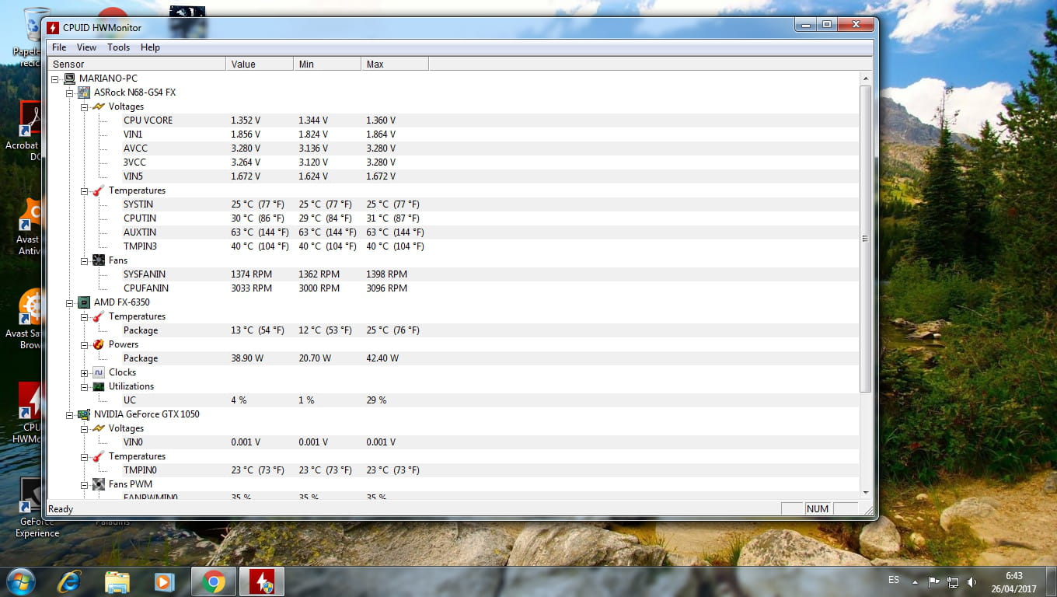Image resolution: width=1057 pixels, height=597 pixels.
Task: Click the ES language indicator
Action: (894, 580)
